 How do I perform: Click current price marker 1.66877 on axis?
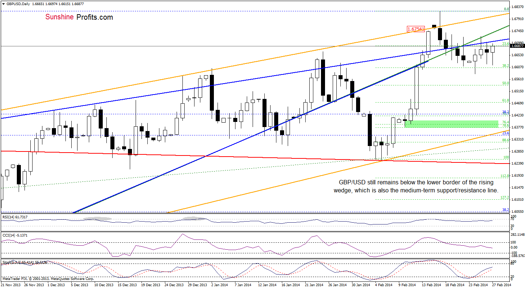click(x=518, y=46)
